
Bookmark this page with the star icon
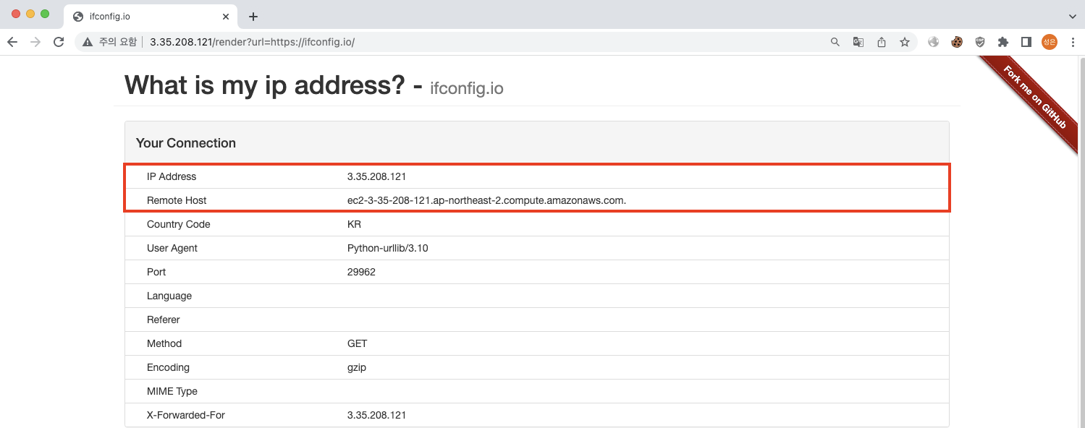tap(904, 41)
